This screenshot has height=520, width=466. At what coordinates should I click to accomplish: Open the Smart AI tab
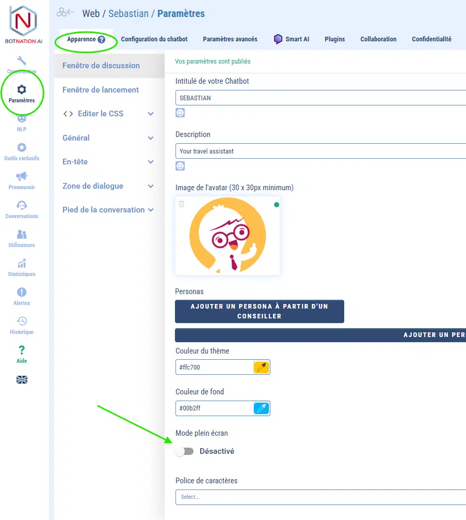point(292,39)
